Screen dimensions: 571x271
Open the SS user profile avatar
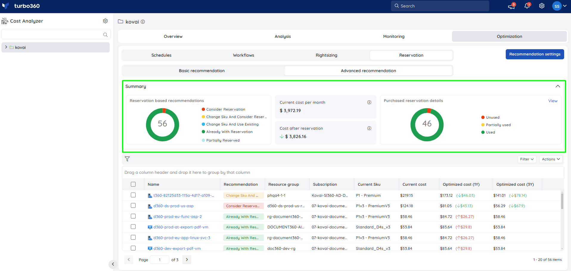click(557, 6)
